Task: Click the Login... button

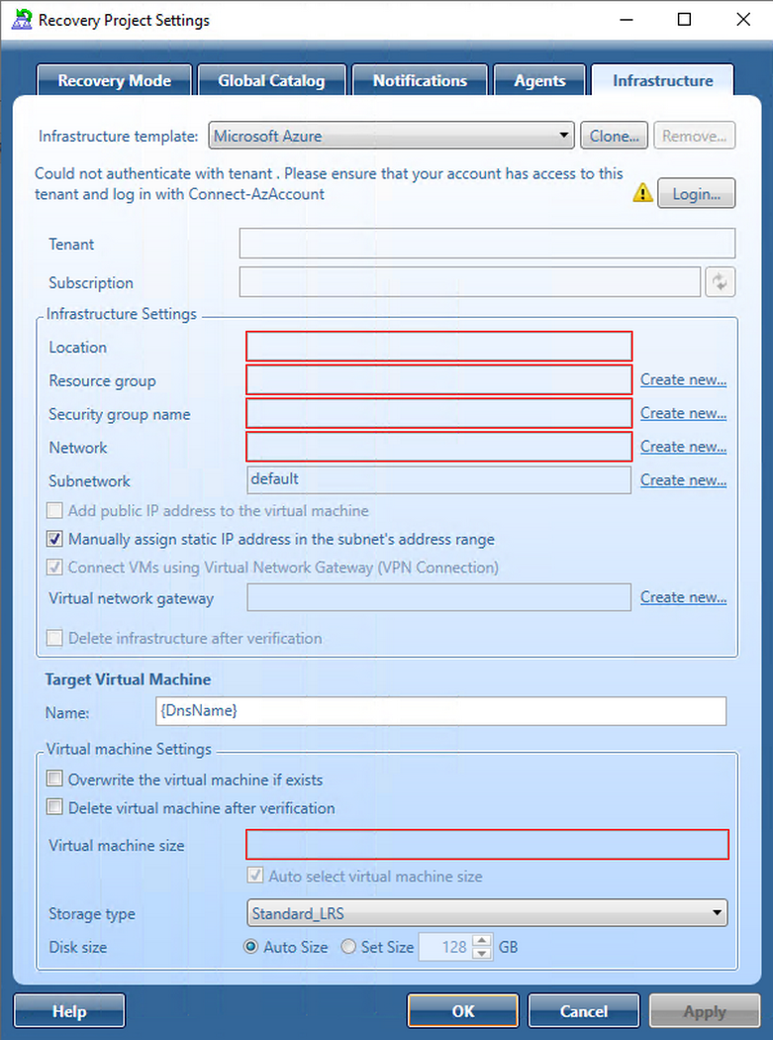Action: (696, 194)
